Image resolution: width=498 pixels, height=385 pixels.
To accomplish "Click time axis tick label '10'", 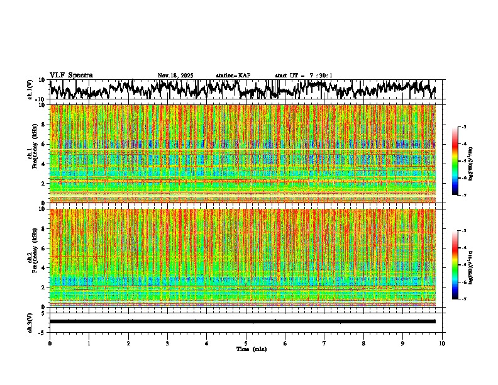I will (x=442, y=343).
